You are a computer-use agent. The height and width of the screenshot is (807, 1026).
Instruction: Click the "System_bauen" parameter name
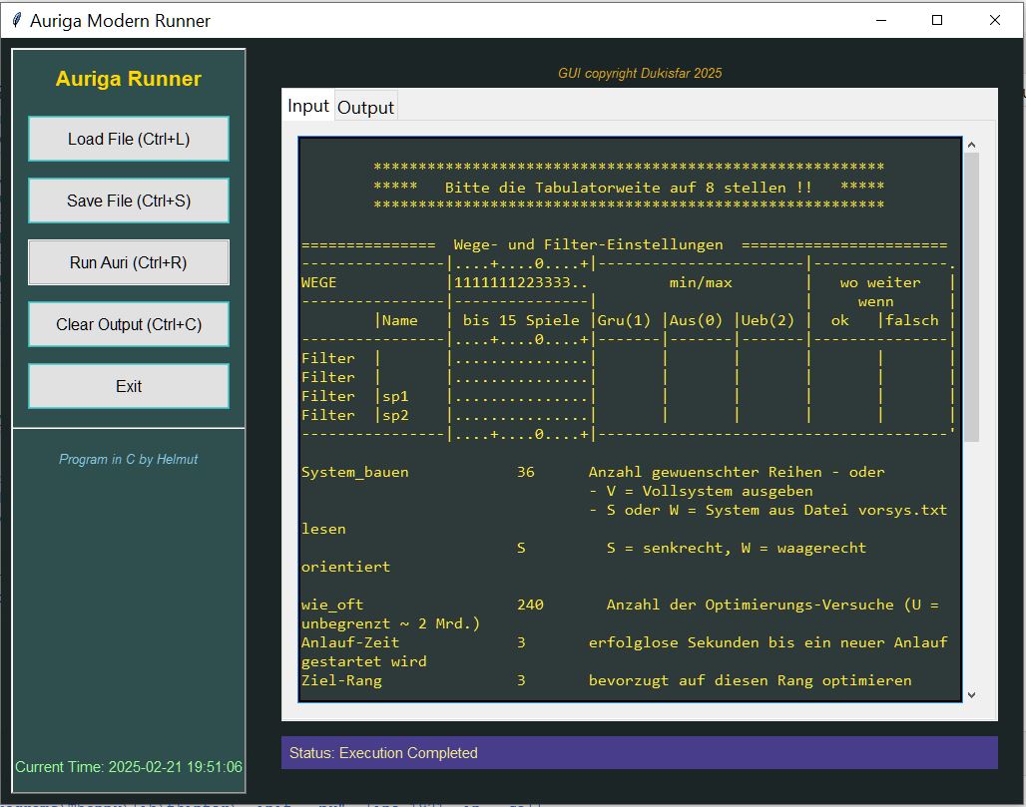click(354, 472)
